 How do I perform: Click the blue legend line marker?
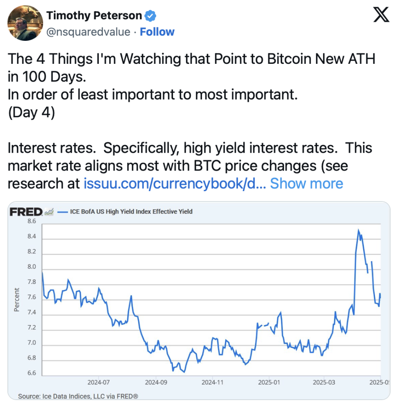coord(62,212)
